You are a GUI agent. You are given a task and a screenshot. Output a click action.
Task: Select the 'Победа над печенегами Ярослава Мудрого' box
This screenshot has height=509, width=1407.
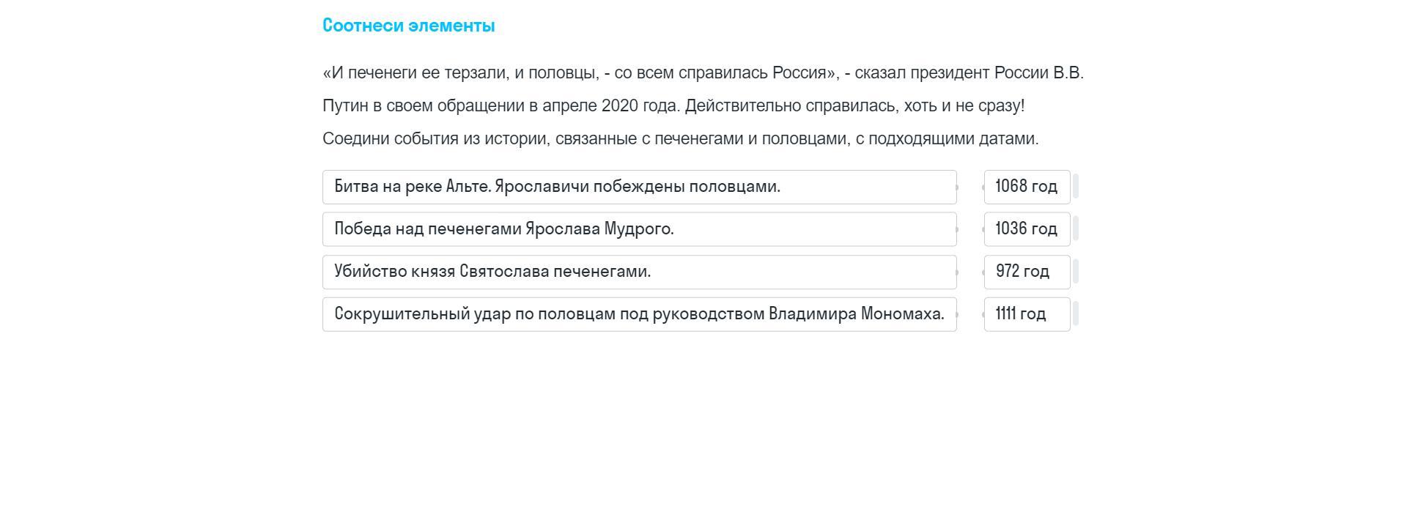point(639,229)
